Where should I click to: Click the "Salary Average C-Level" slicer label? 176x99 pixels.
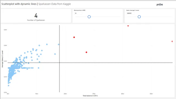pos(133,10)
